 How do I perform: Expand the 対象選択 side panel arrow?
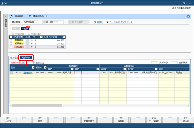tap(5, 16)
